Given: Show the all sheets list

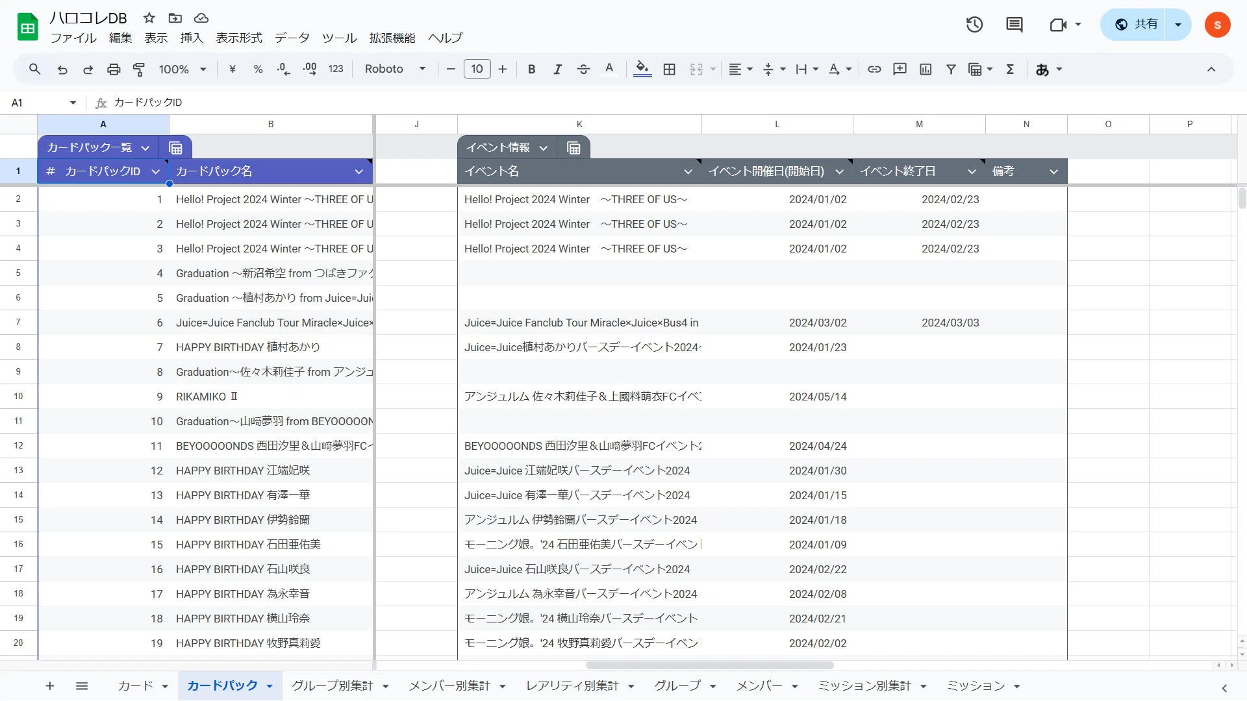Looking at the screenshot, I should (x=82, y=686).
